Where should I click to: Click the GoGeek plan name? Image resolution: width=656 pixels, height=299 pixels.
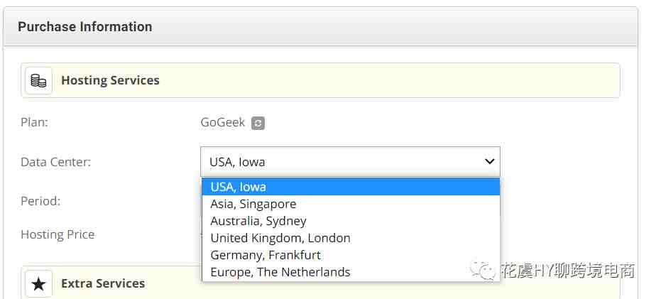[x=223, y=123]
